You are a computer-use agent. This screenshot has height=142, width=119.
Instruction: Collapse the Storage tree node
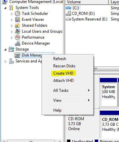5,50
